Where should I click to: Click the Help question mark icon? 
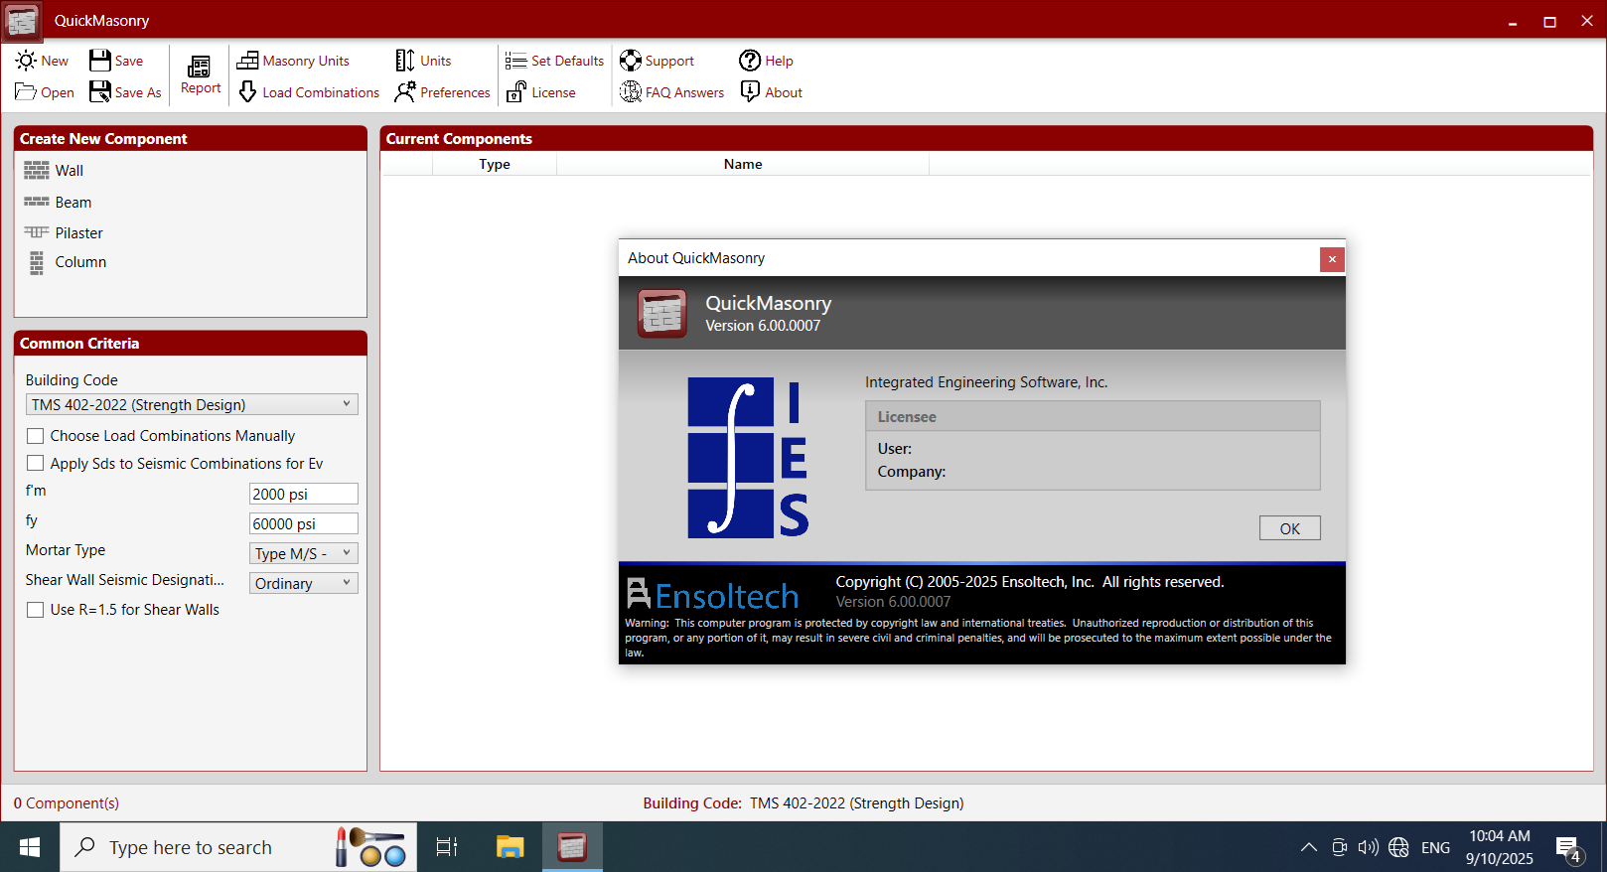coord(750,61)
